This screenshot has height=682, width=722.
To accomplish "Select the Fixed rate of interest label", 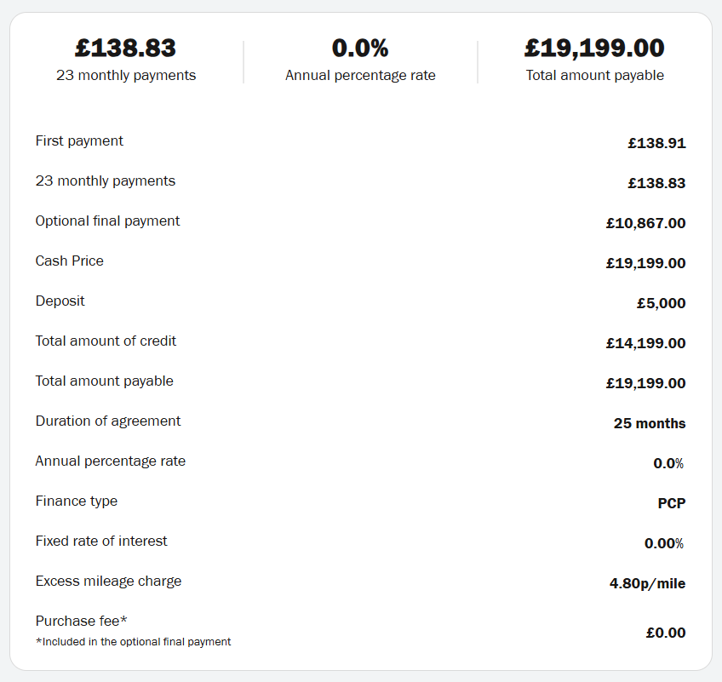I will pyautogui.click(x=101, y=541).
